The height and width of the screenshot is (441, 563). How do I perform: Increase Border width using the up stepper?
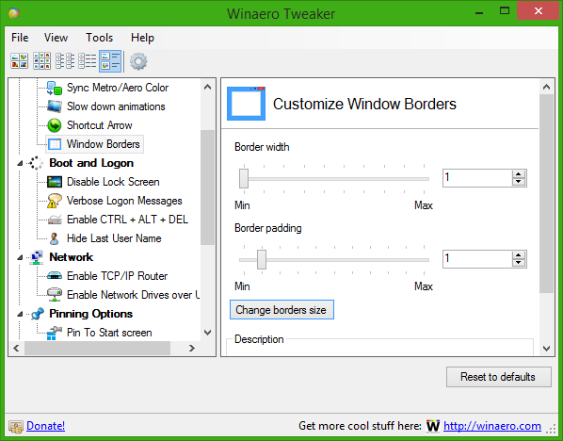pos(518,174)
